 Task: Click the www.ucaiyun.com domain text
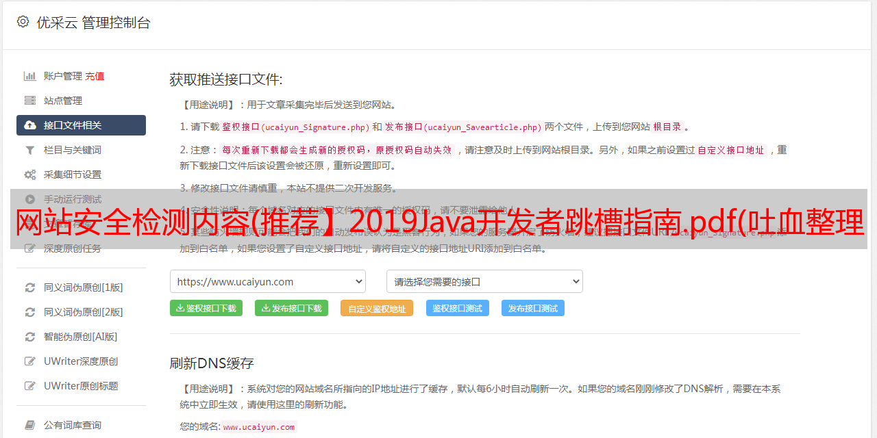[259, 426]
